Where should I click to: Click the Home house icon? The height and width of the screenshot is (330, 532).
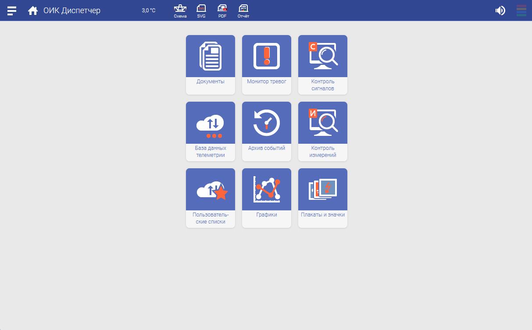click(32, 11)
